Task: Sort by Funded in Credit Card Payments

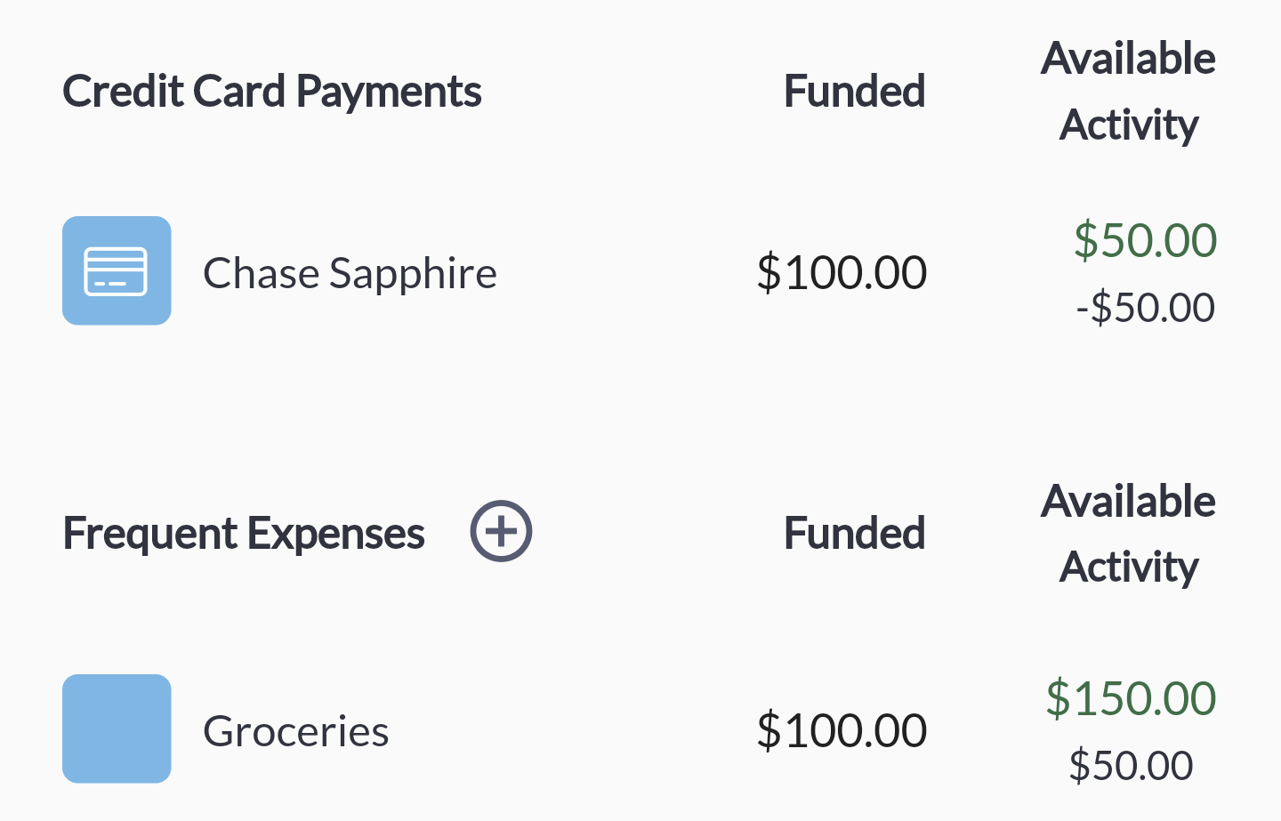Action: (854, 91)
